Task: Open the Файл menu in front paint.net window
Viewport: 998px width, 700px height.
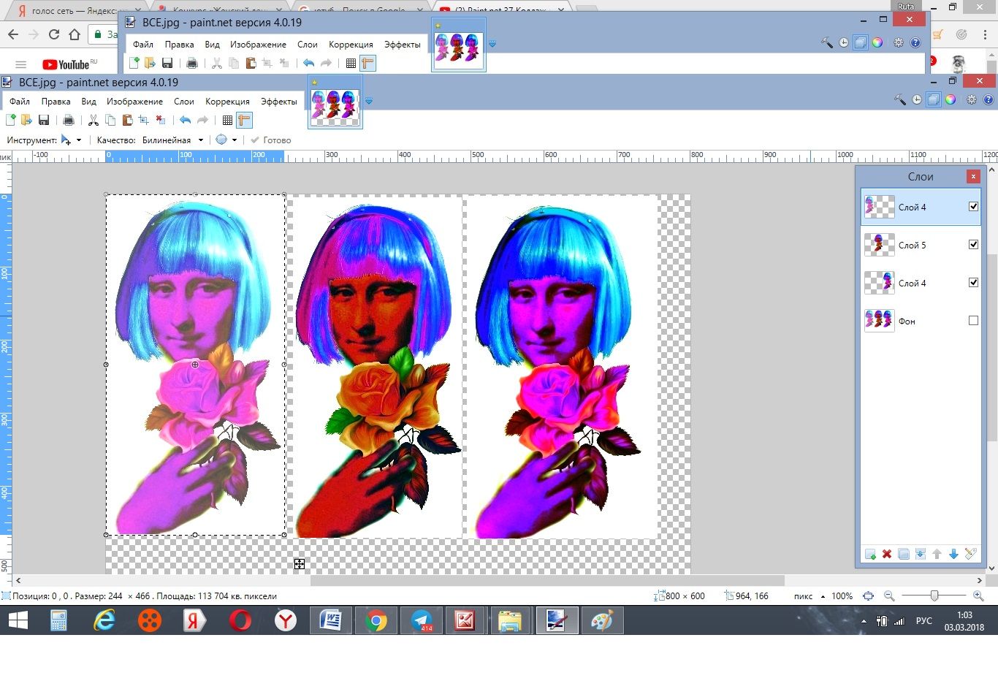Action: coord(20,102)
